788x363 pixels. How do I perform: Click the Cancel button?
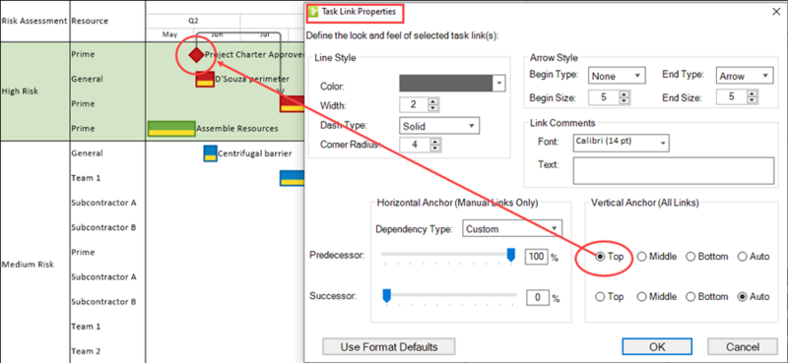742,346
